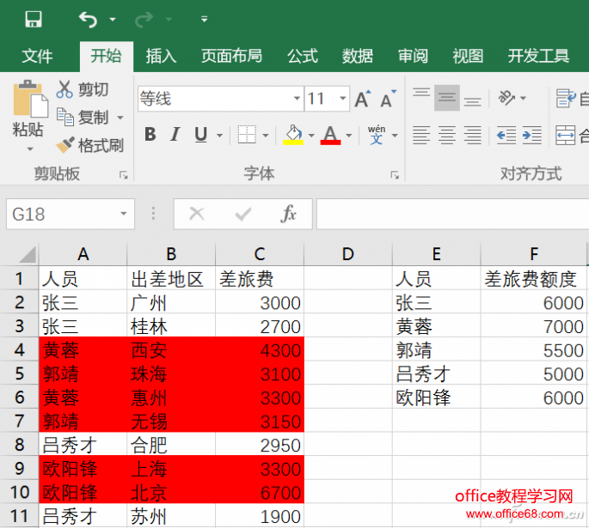Screen dimensions: 589x528
Task: Select cell containing 广州
Action: click(x=171, y=302)
